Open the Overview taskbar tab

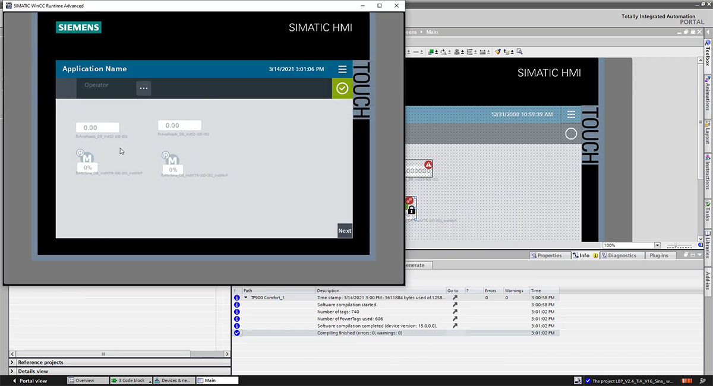(88, 381)
